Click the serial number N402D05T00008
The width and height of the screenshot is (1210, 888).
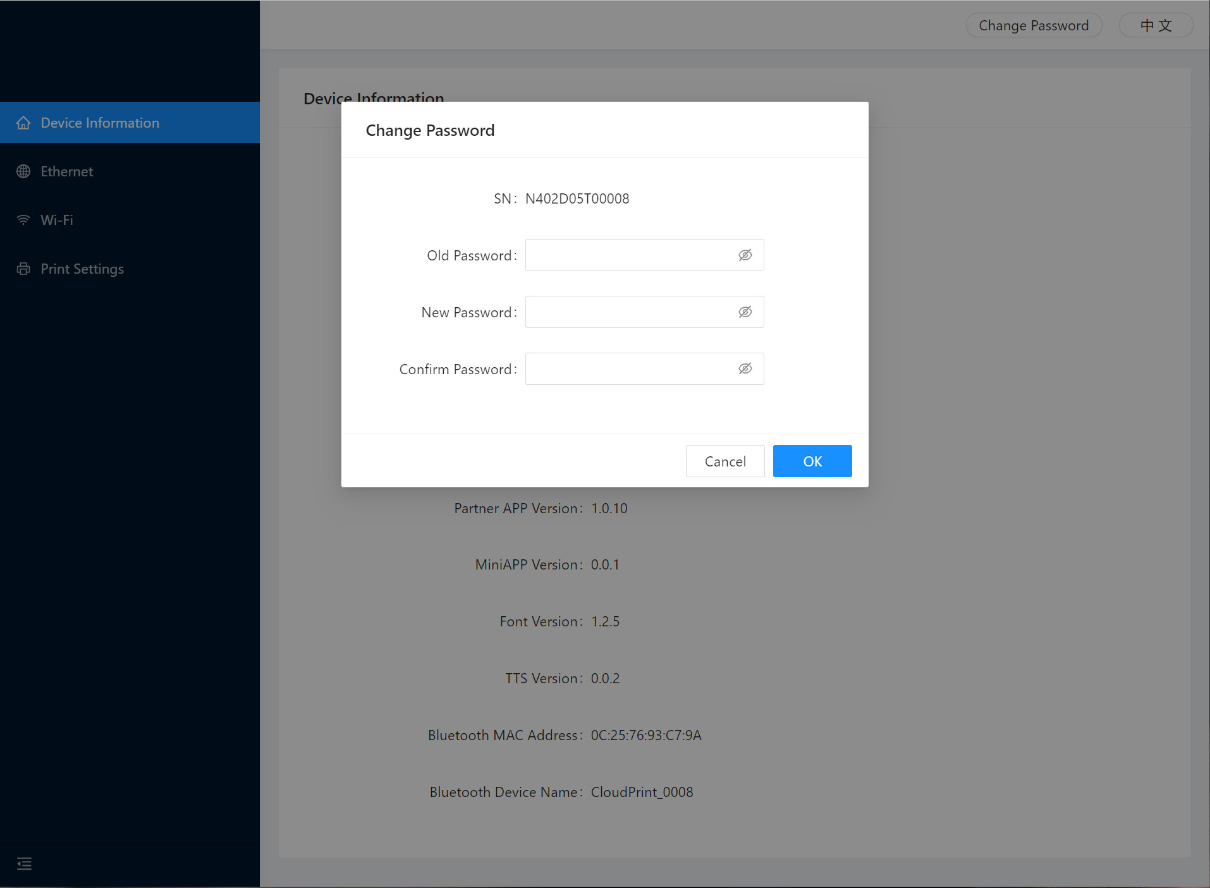(577, 198)
